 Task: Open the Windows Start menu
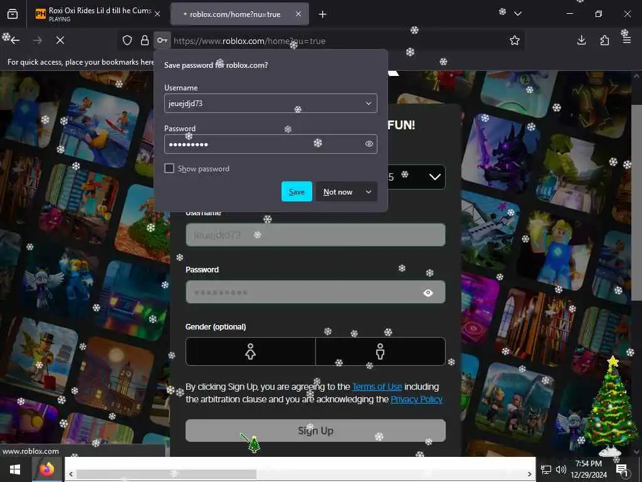coord(16,469)
